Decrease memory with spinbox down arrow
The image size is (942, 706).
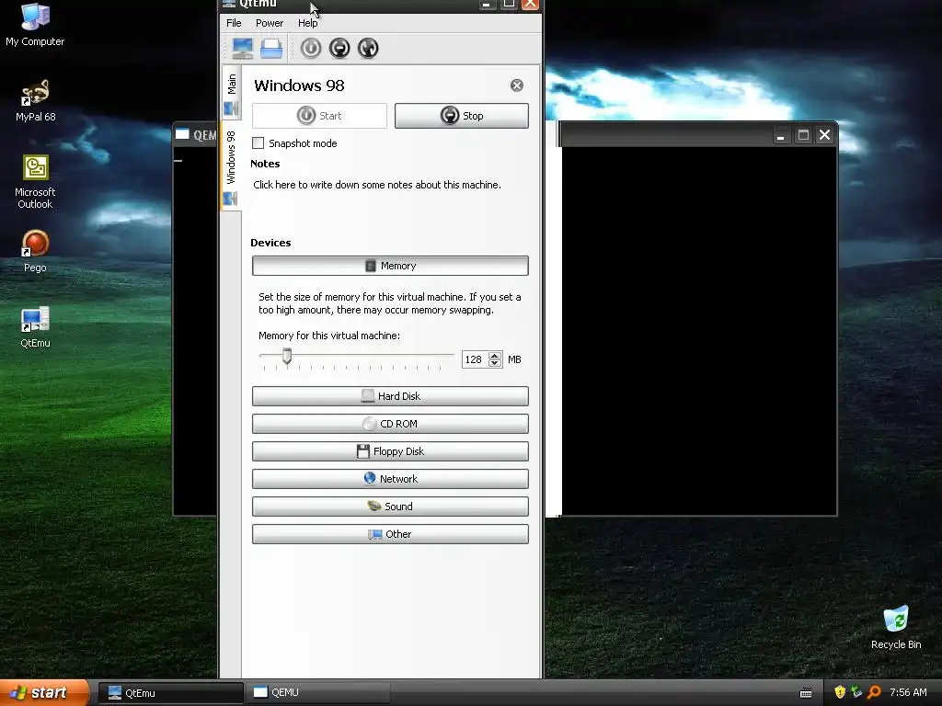click(x=494, y=363)
